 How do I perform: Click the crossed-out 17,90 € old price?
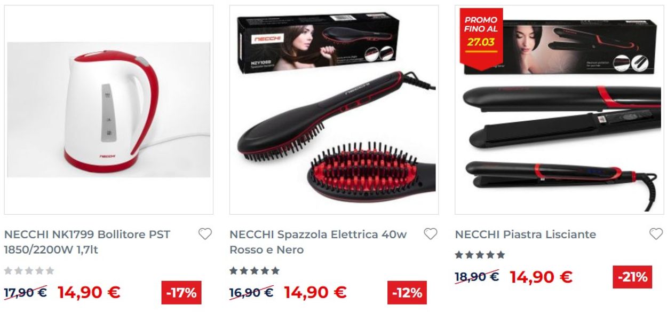26,292
